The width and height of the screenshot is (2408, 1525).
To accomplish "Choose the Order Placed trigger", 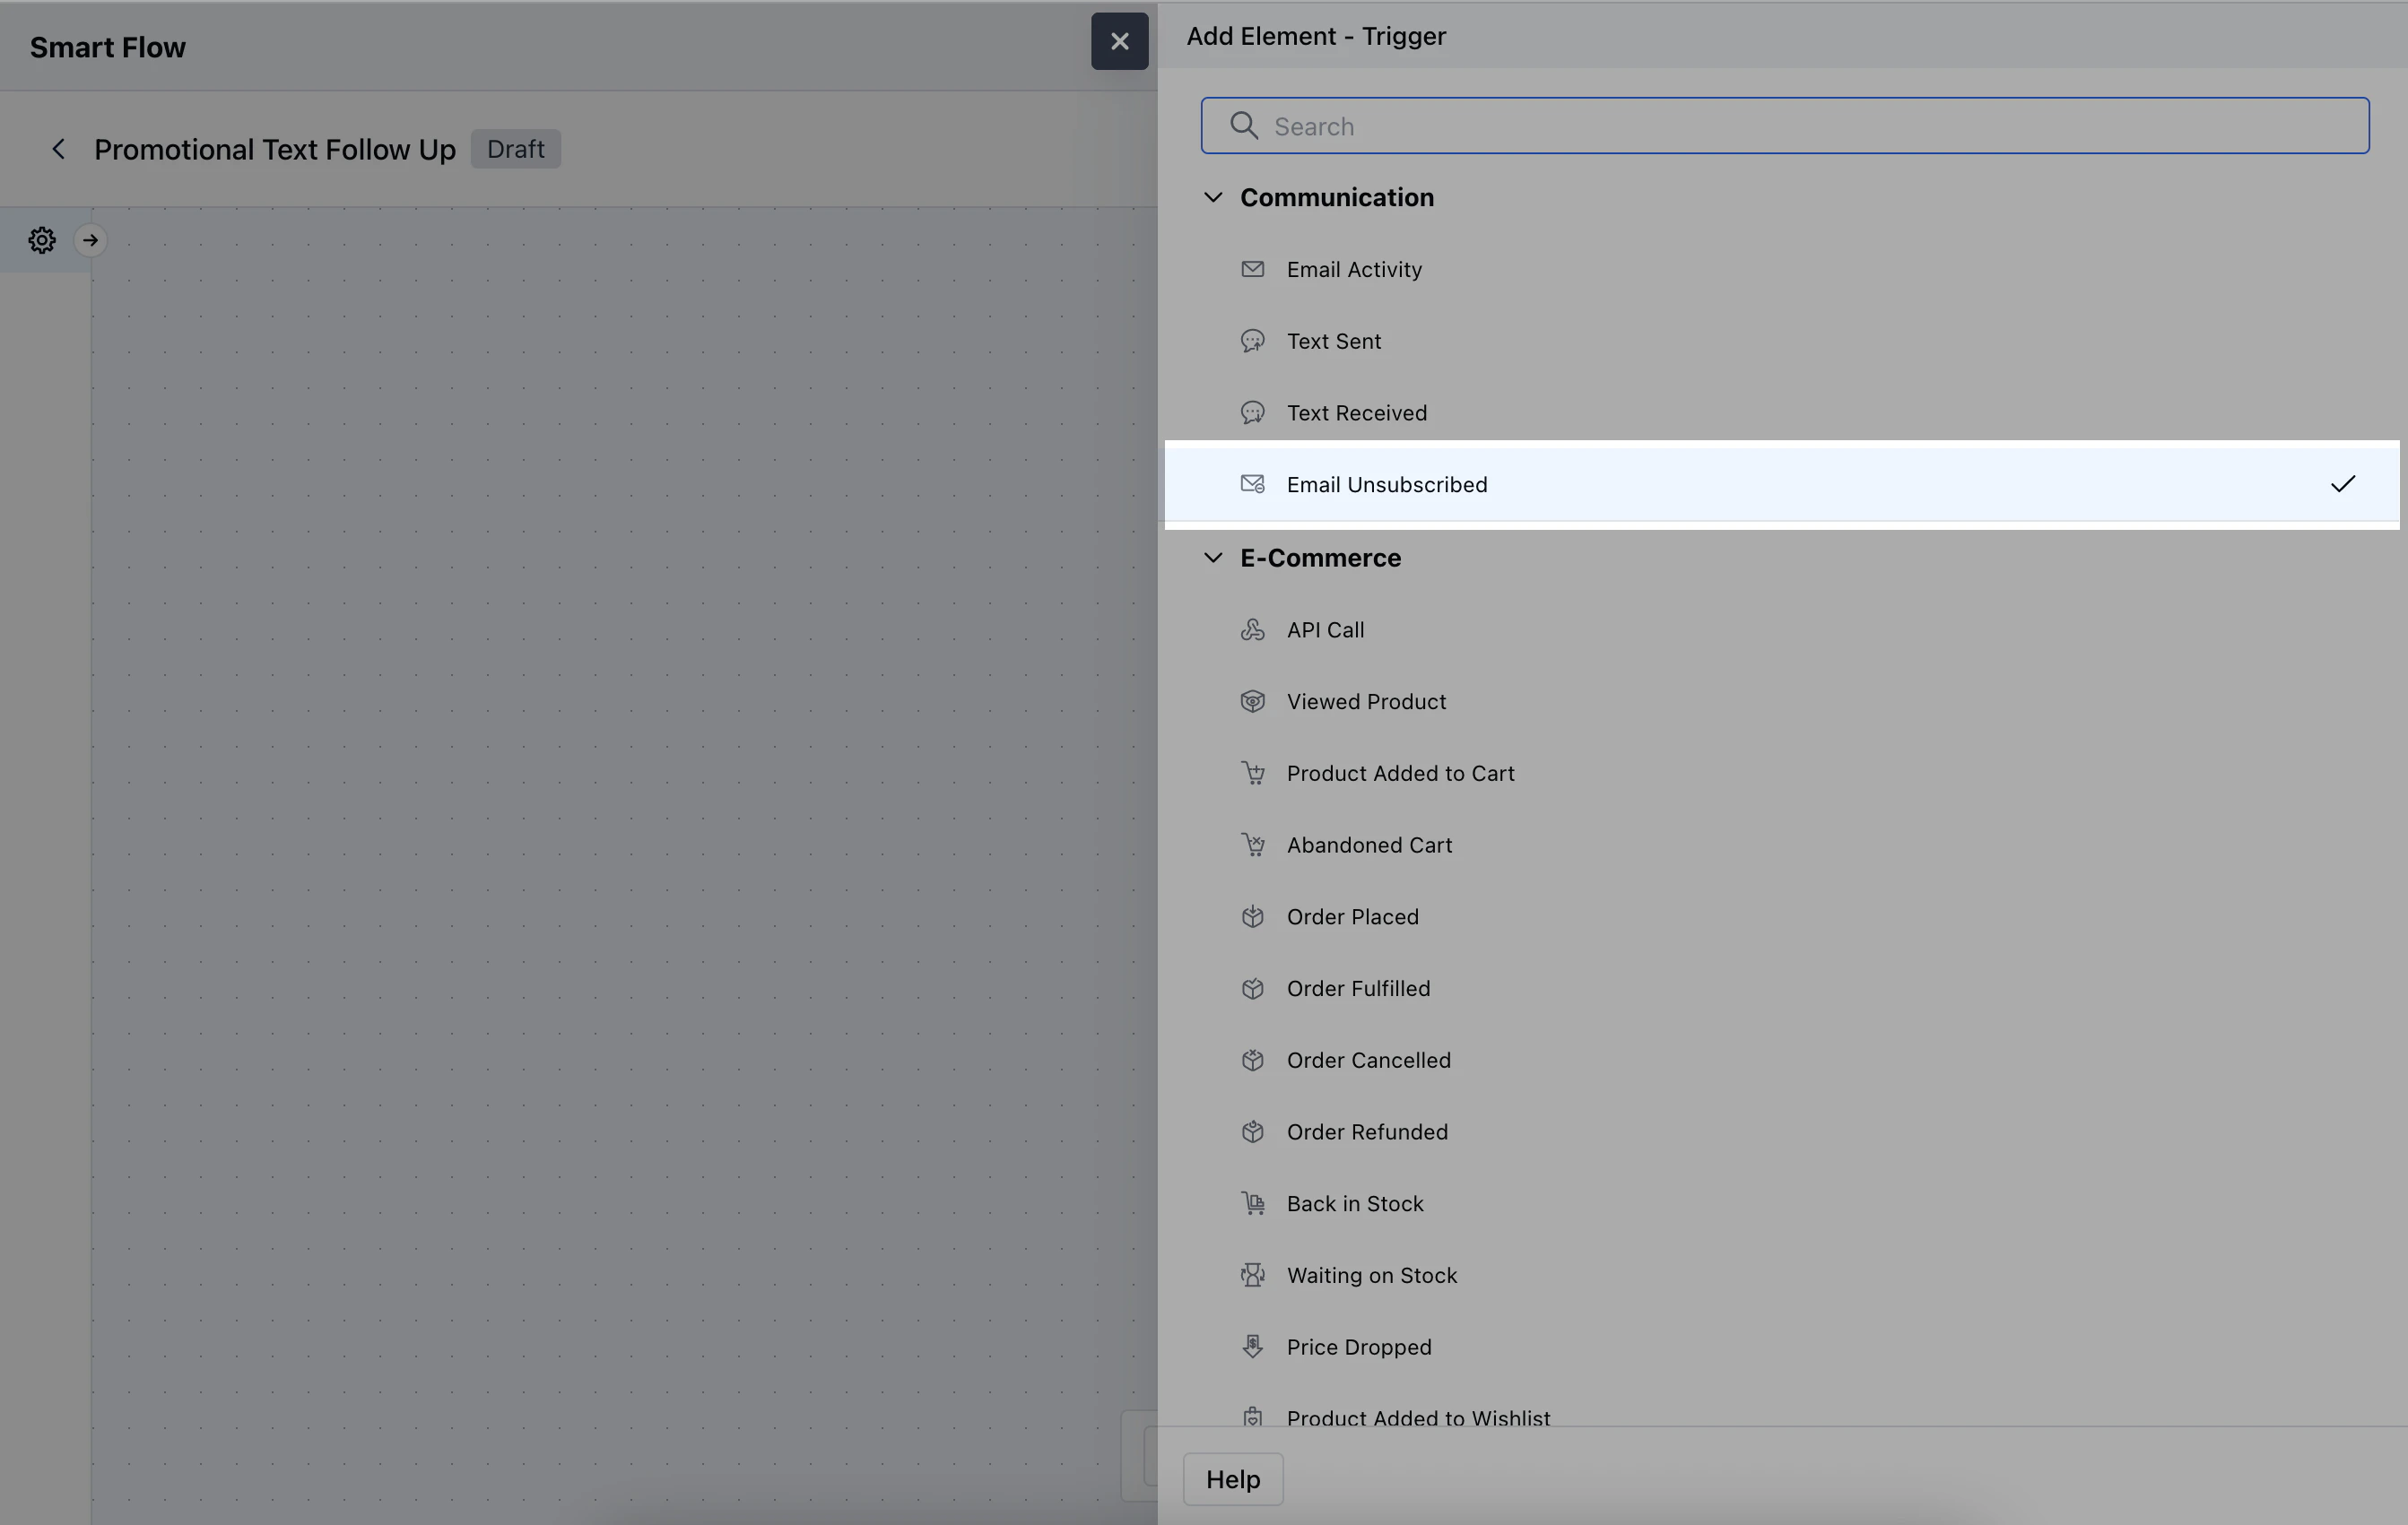I will [1781, 916].
